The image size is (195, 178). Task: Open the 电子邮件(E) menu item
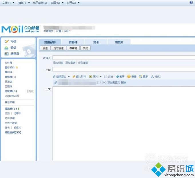tap(40, 3)
